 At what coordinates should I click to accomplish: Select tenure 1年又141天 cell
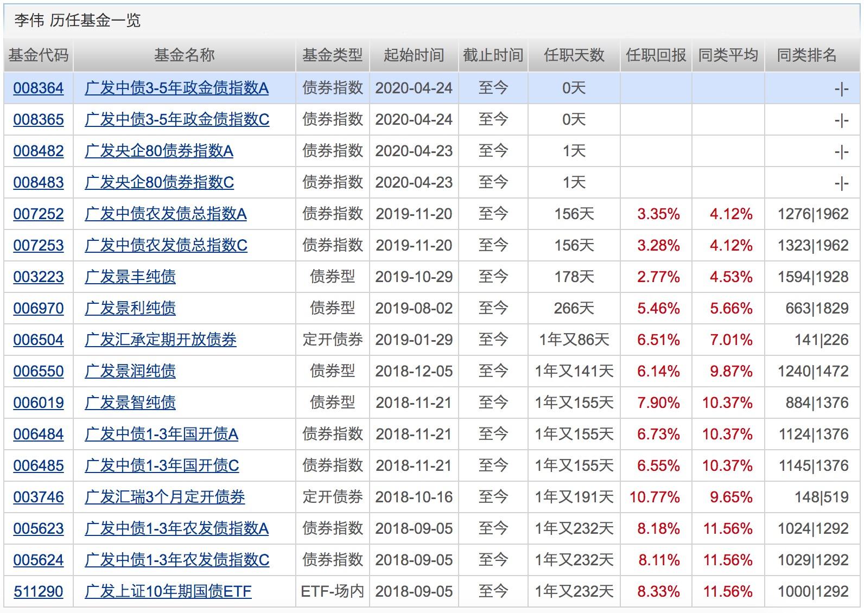(574, 371)
